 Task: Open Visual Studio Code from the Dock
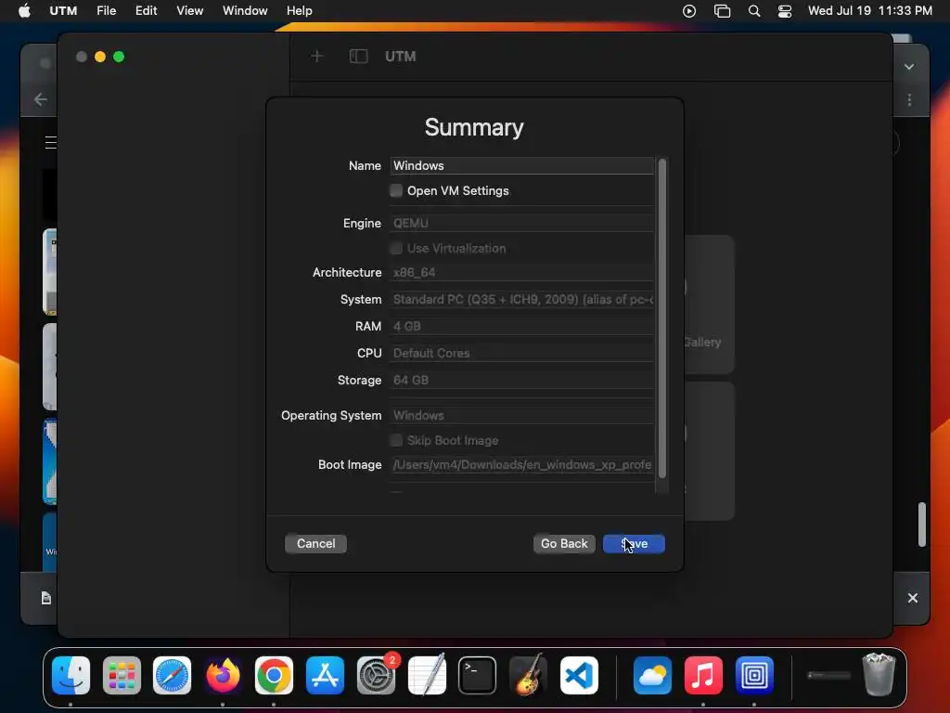(579, 675)
